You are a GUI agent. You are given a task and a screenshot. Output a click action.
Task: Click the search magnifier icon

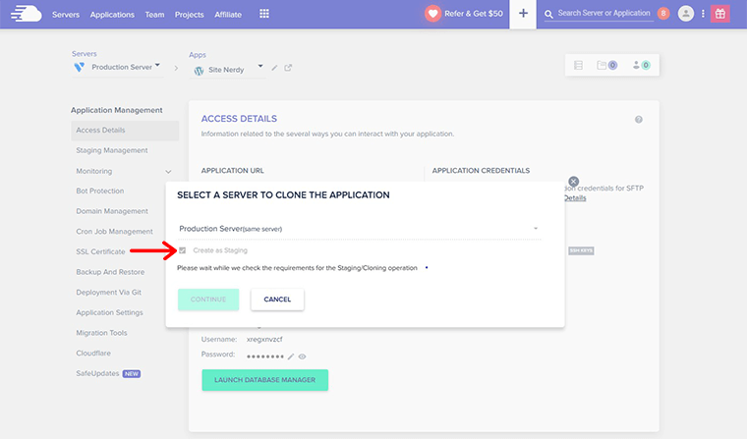(548, 15)
